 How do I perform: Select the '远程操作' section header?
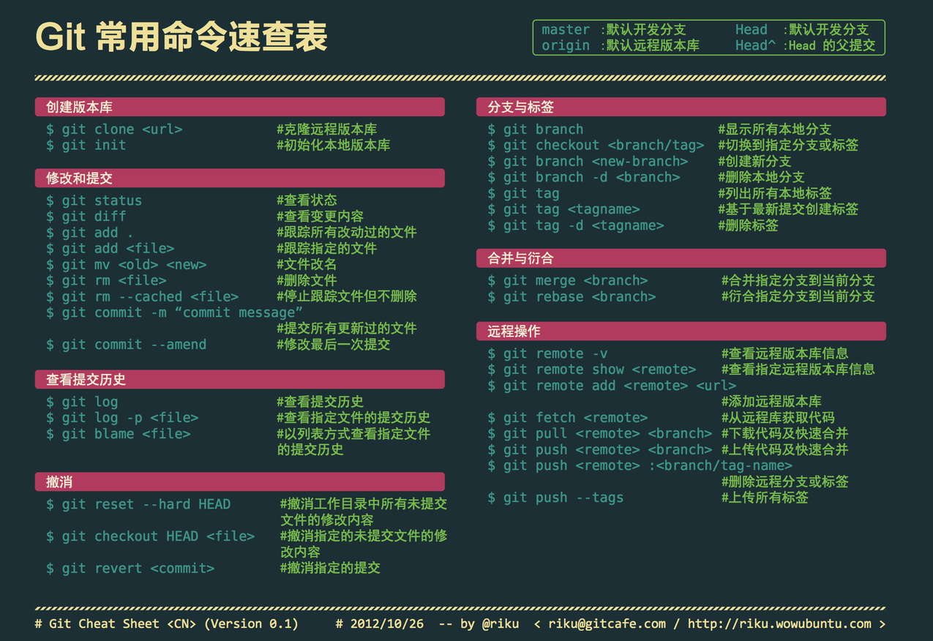[681, 331]
